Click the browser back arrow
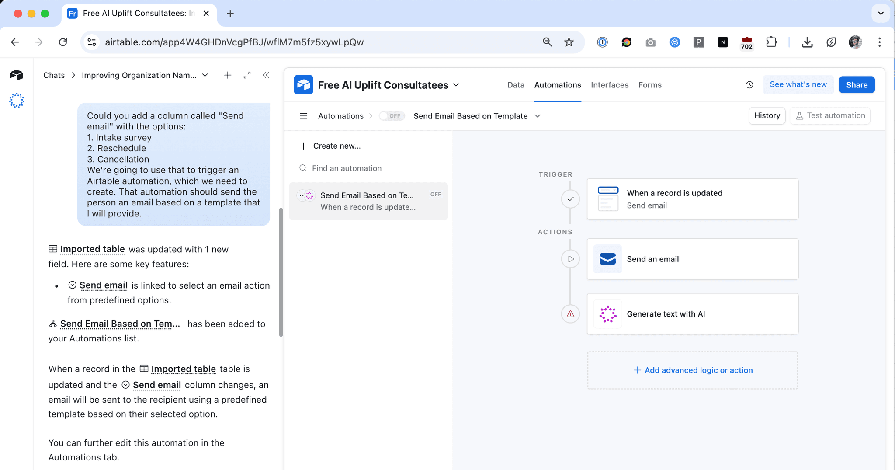The image size is (895, 470). [15, 42]
